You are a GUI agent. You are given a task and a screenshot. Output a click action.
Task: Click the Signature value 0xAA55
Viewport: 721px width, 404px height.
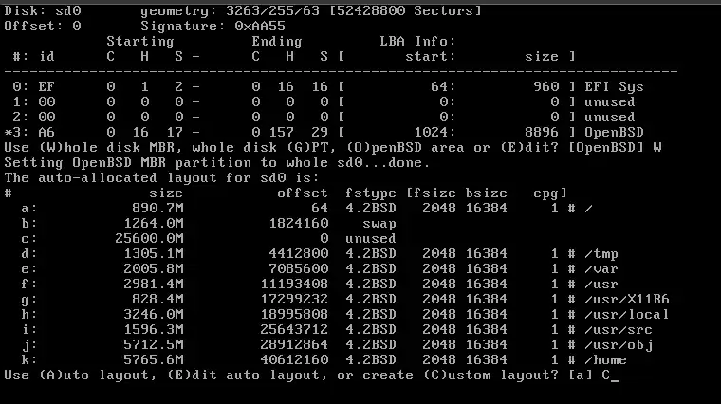coord(260,26)
